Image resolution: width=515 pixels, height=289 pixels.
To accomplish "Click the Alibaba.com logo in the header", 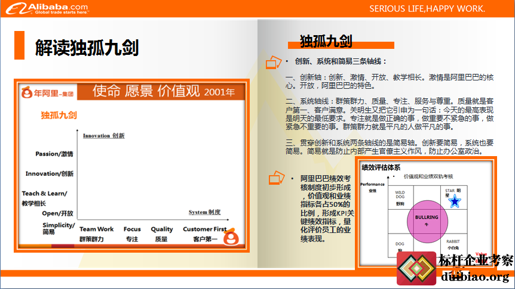I will [x=47, y=8].
